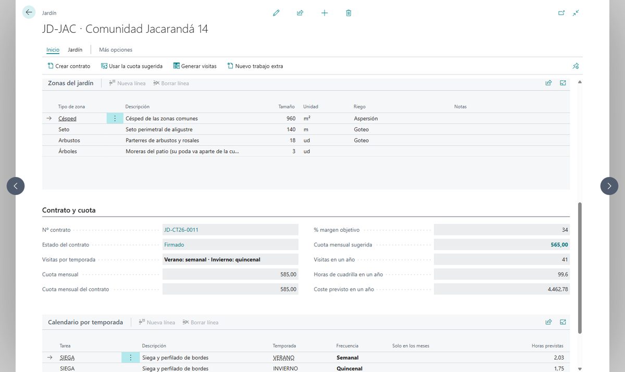Screen dimensions: 625x372
Task: Click the Visitas en un año value
Action: (502, 259)
